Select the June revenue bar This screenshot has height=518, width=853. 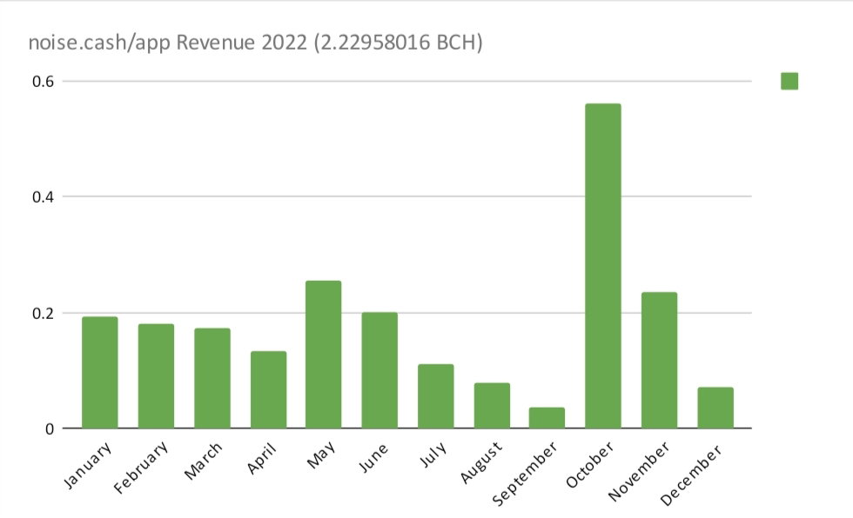[379, 369]
